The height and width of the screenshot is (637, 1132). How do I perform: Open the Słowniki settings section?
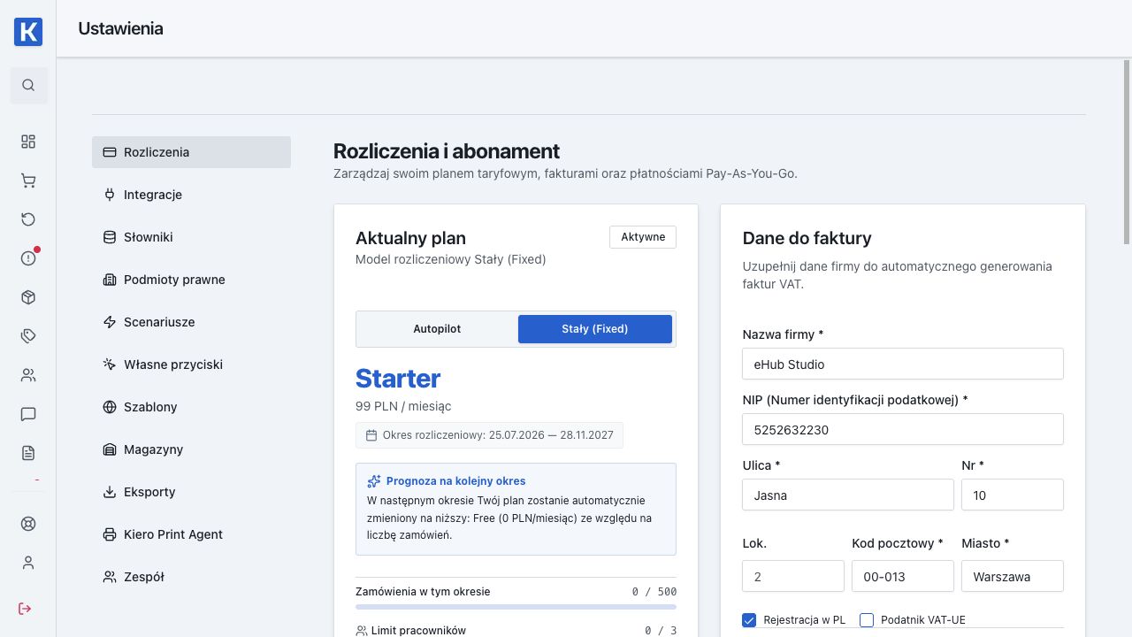pyautogui.click(x=191, y=237)
